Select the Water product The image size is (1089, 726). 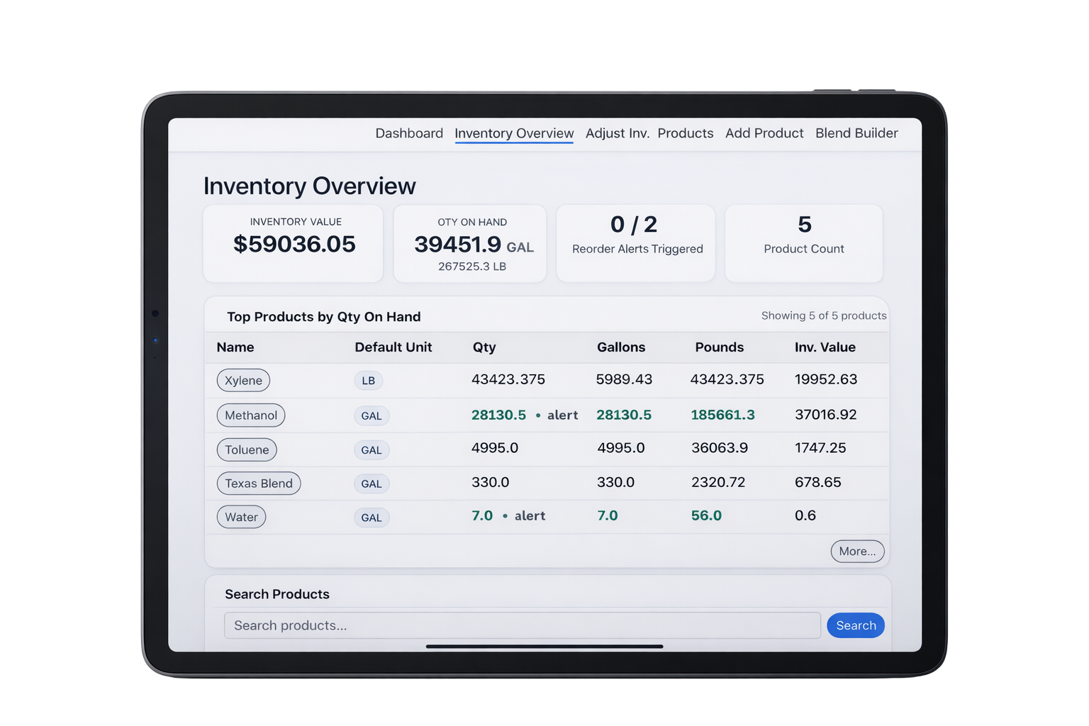click(x=241, y=517)
